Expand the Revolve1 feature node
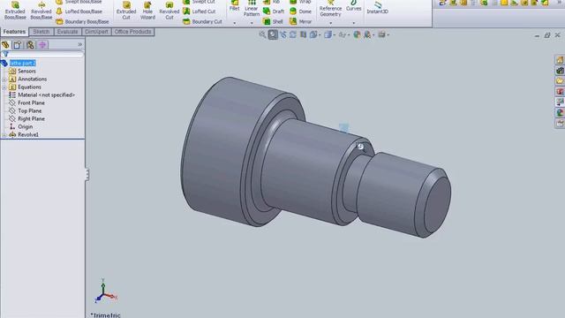Image resolution: width=565 pixels, height=318 pixels. (4, 135)
